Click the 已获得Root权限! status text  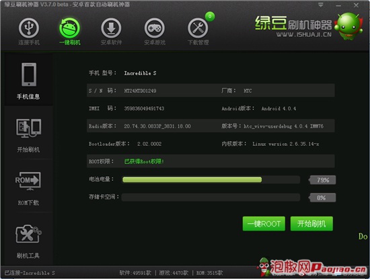point(144,161)
